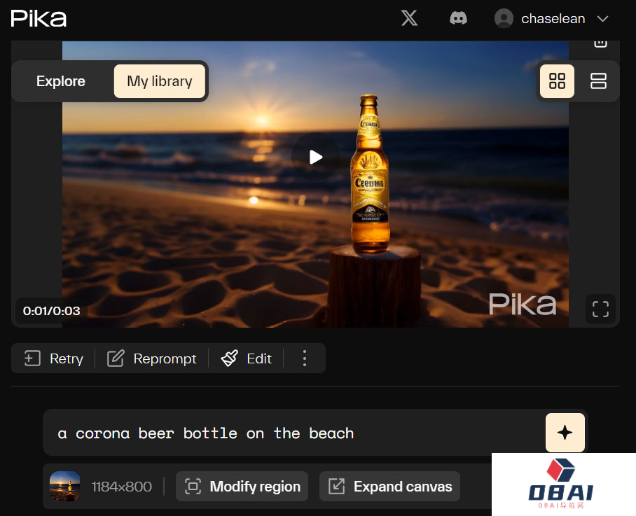Select the grid view layout

[x=557, y=81]
